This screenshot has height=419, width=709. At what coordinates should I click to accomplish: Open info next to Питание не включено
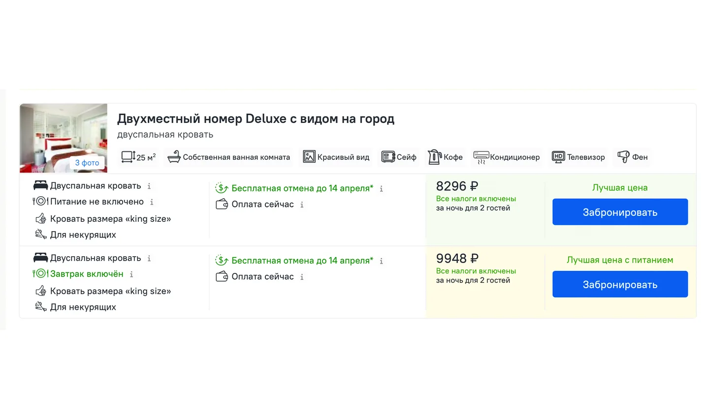[152, 202]
